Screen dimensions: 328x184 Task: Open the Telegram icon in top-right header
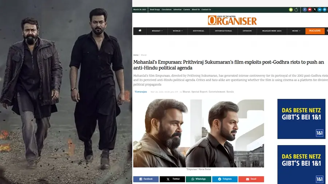click(325, 9)
